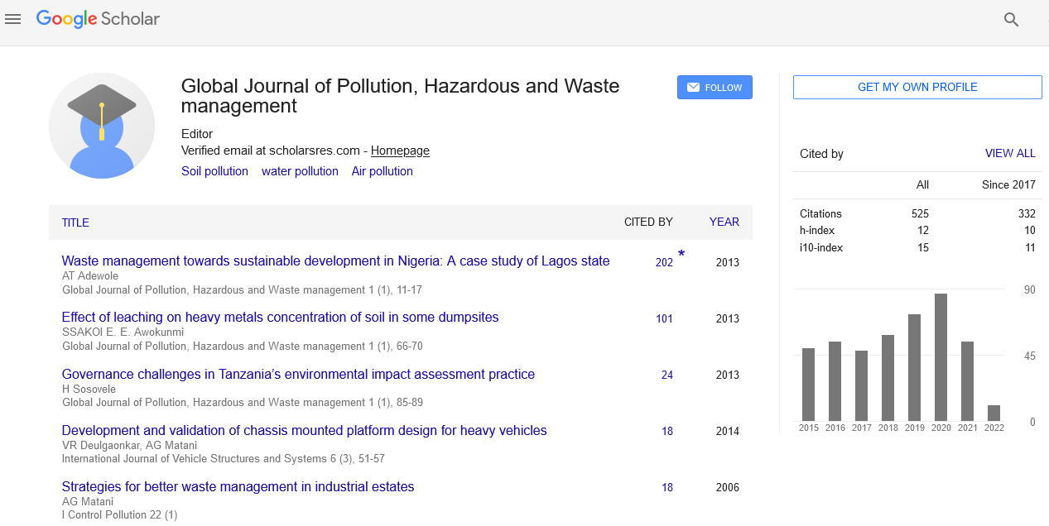Click author name H Sosovele
Viewport: 1049px width, 526px height.
[89, 389]
